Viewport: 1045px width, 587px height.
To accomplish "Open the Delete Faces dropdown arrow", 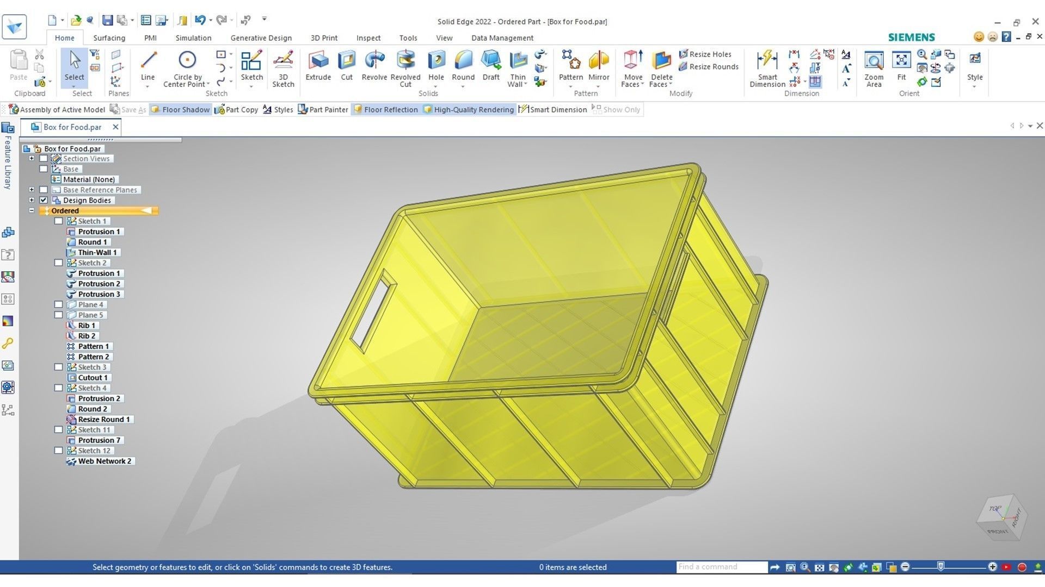I will click(671, 85).
